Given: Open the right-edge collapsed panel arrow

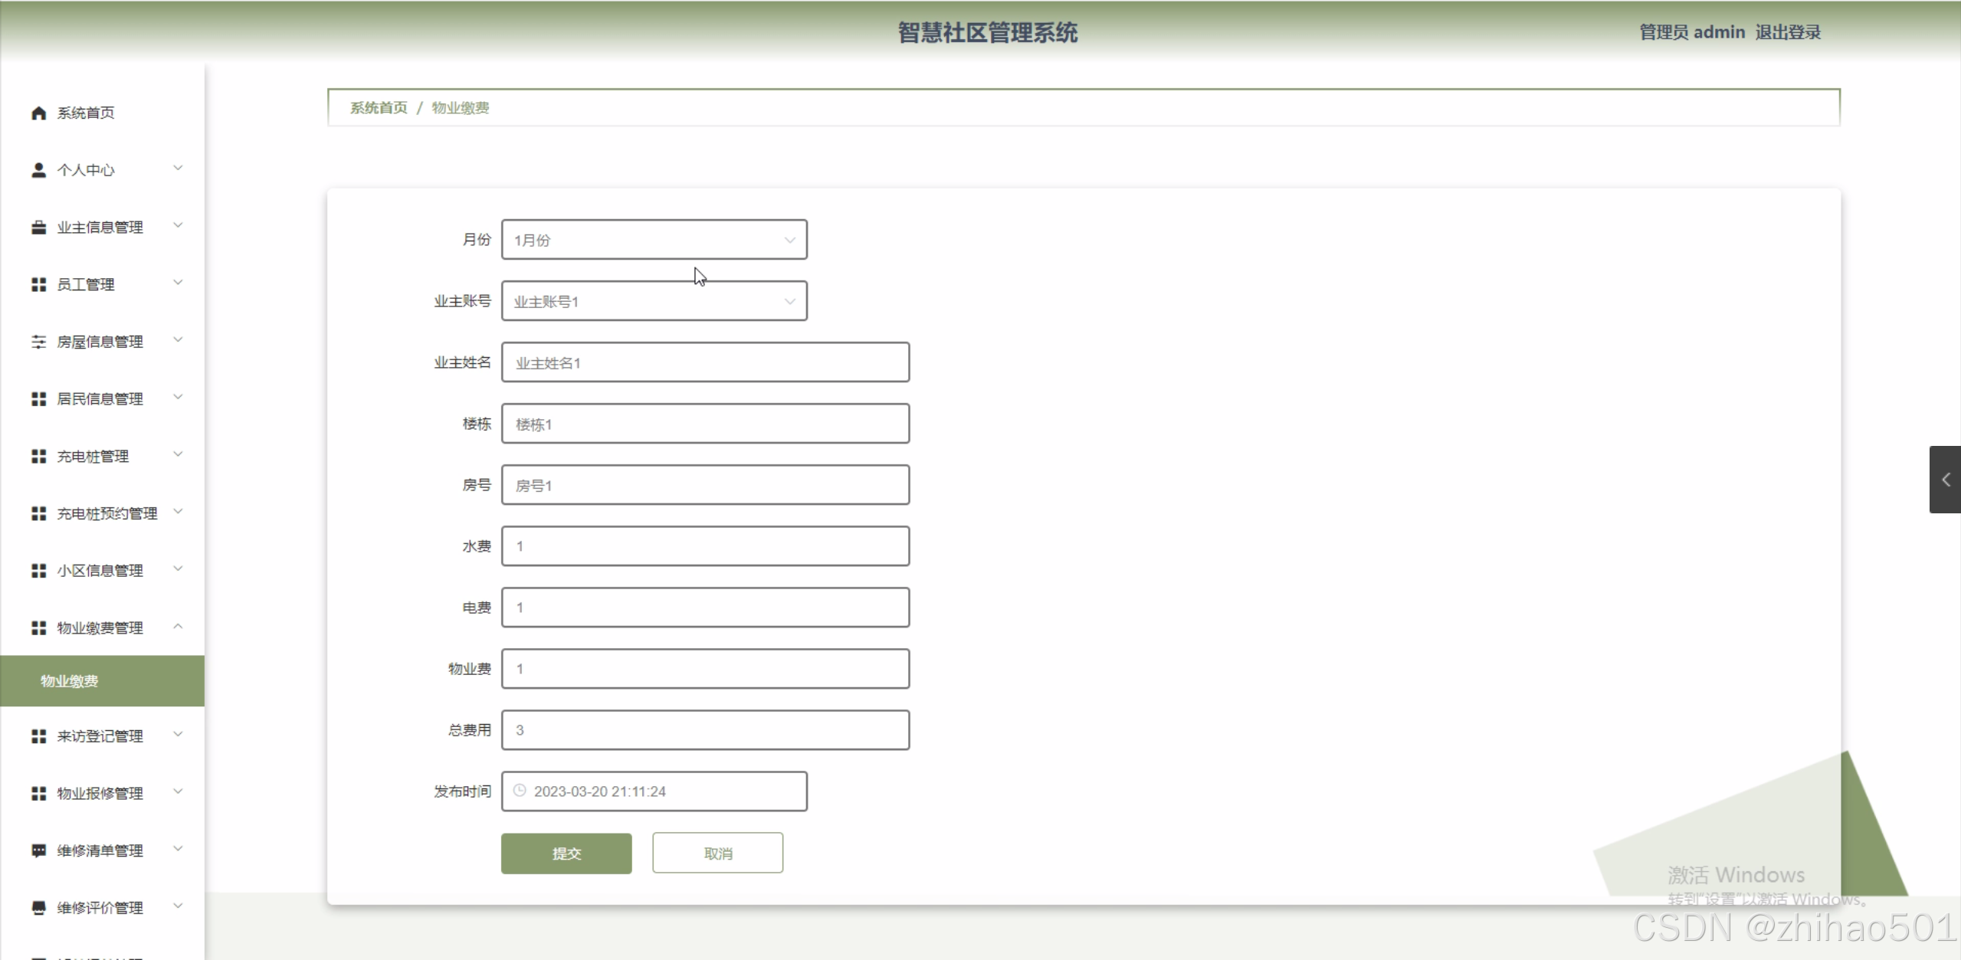Looking at the screenshot, I should [x=1945, y=480].
